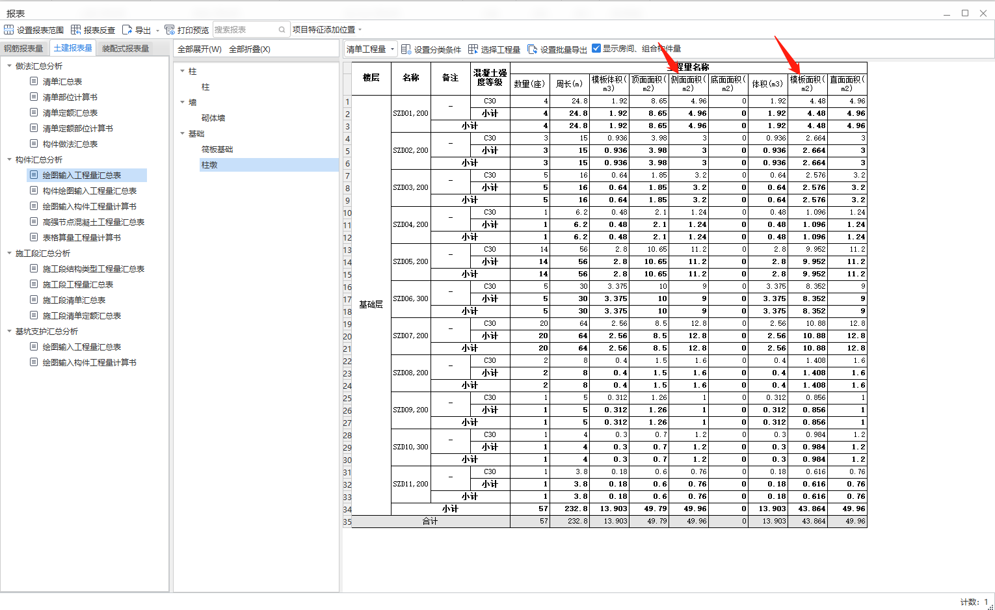Open 清单汇总表 report icon

coord(34,81)
